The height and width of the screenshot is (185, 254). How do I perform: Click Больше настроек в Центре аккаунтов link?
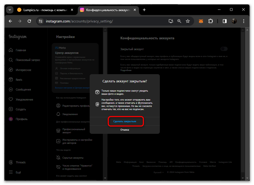click(72, 88)
